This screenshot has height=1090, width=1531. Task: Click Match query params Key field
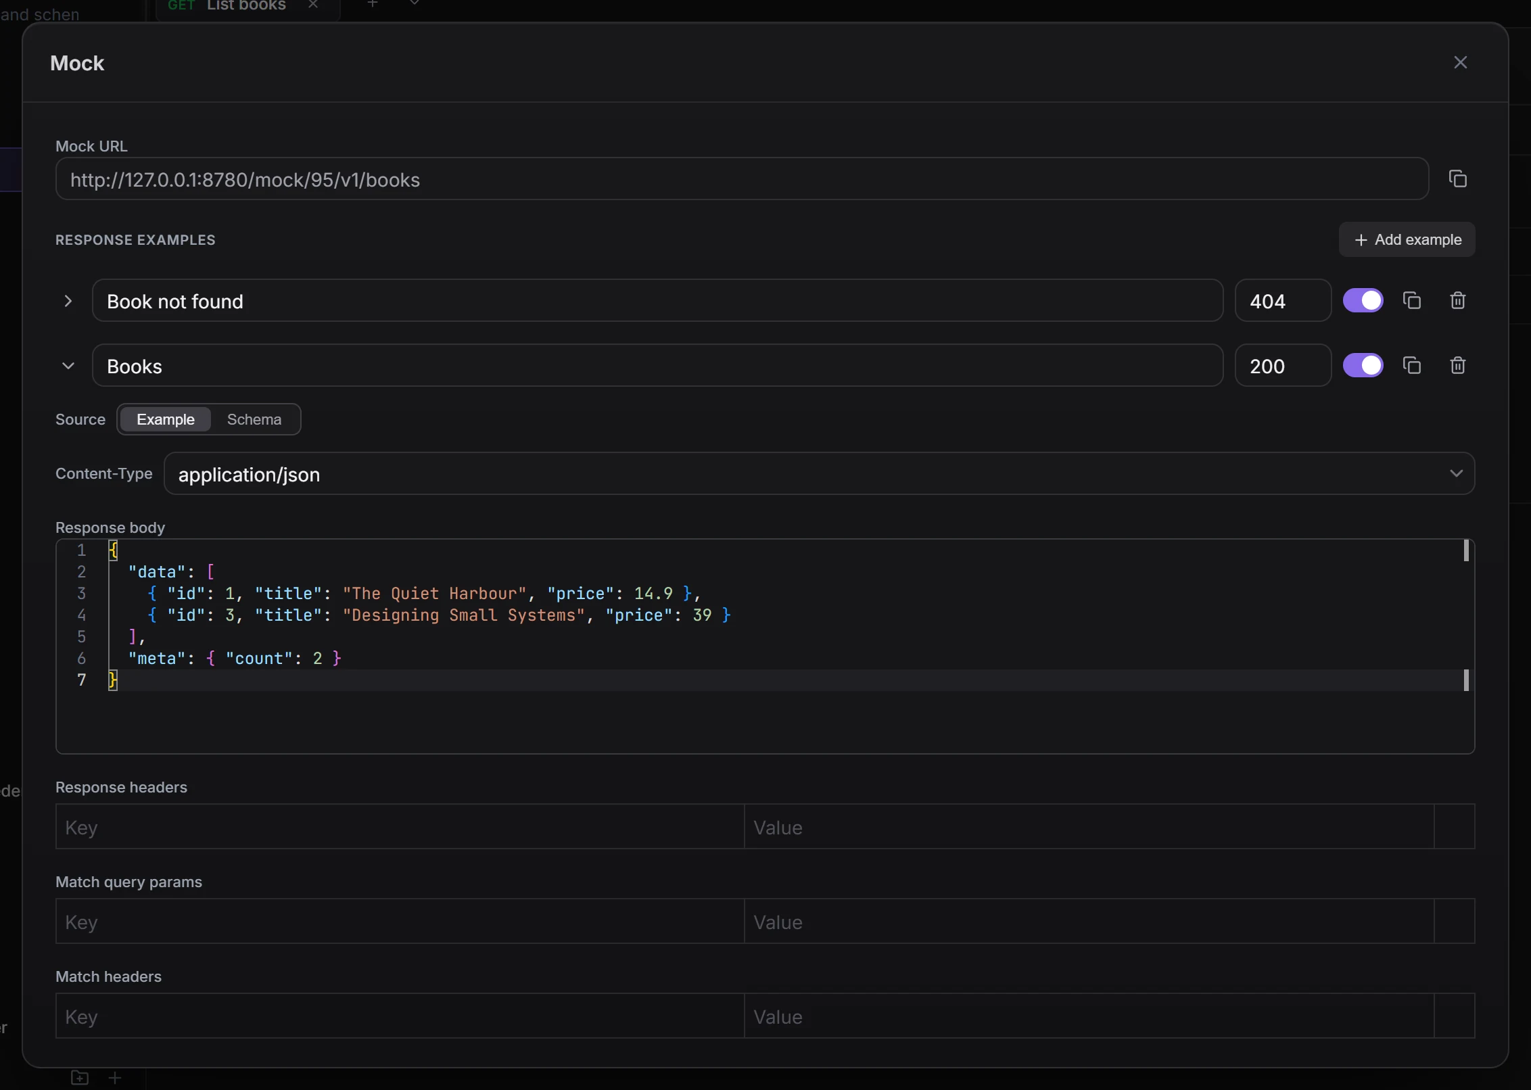(x=400, y=922)
